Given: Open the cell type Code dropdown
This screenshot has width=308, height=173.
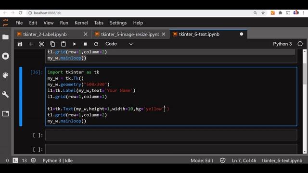Looking at the screenshot, I should 119,44.
